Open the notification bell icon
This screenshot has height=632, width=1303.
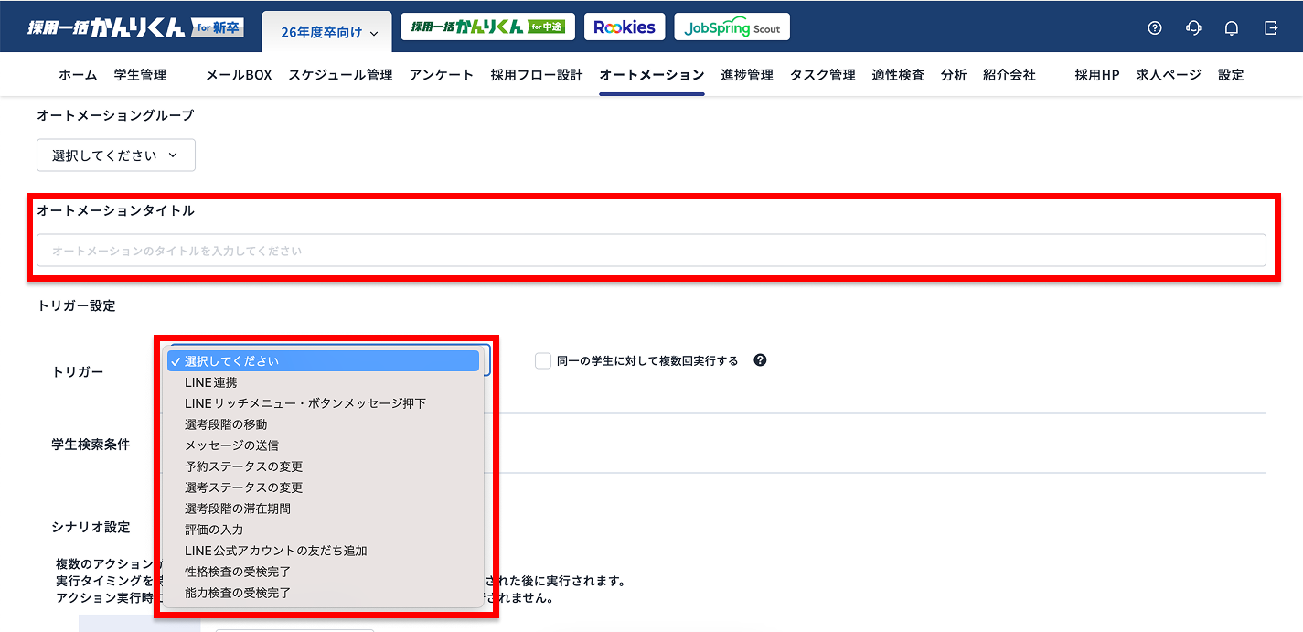pyautogui.click(x=1231, y=27)
